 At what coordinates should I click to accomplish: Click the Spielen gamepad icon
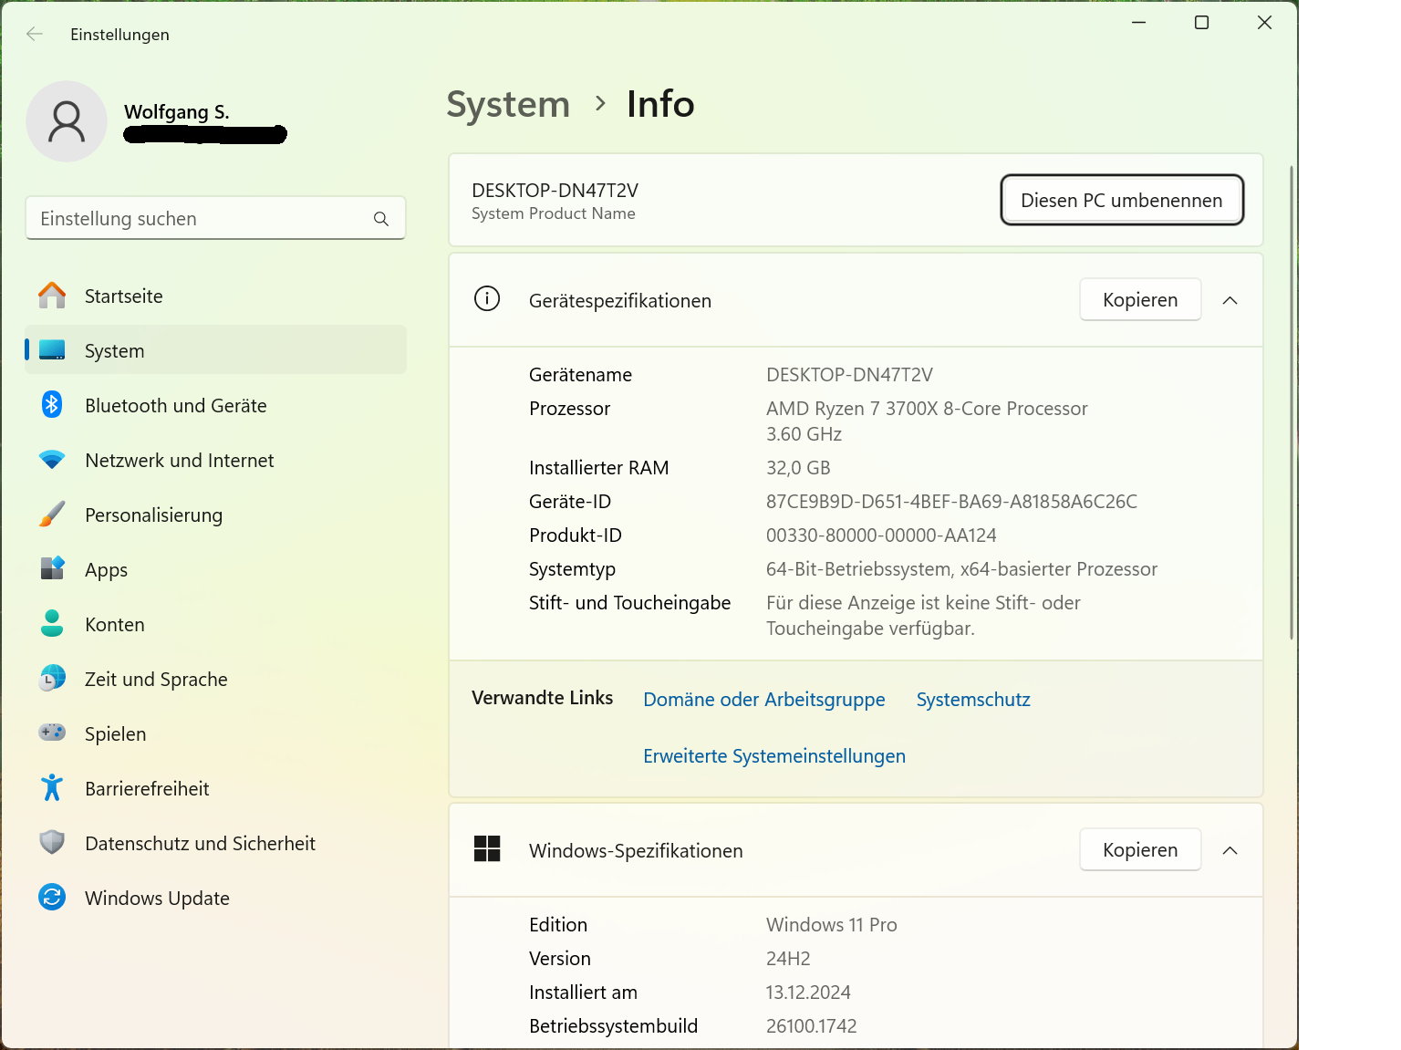point(52,733)
